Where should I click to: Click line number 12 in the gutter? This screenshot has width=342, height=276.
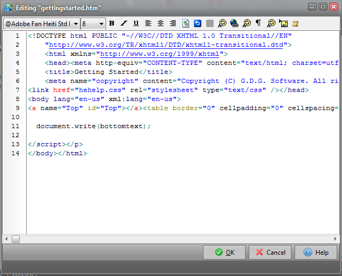pos(15,135)
